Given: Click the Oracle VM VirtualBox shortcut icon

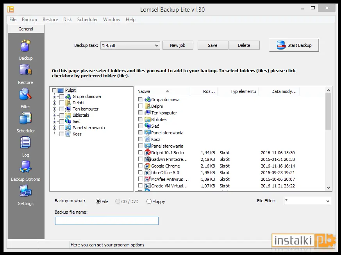Looking at the screenshot, I should click(148, 186).
